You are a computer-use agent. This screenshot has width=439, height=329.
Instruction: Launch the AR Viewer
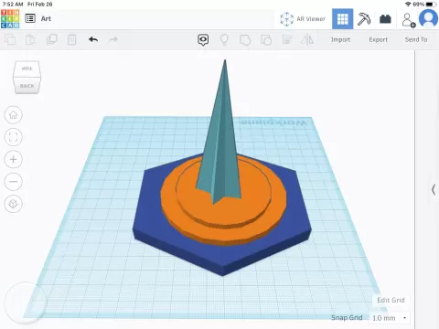tap(303, 19)
